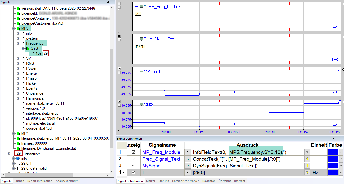Expand the MP4 tree node
This screenshot has width=344, height=184.
[x=13, y=133]
